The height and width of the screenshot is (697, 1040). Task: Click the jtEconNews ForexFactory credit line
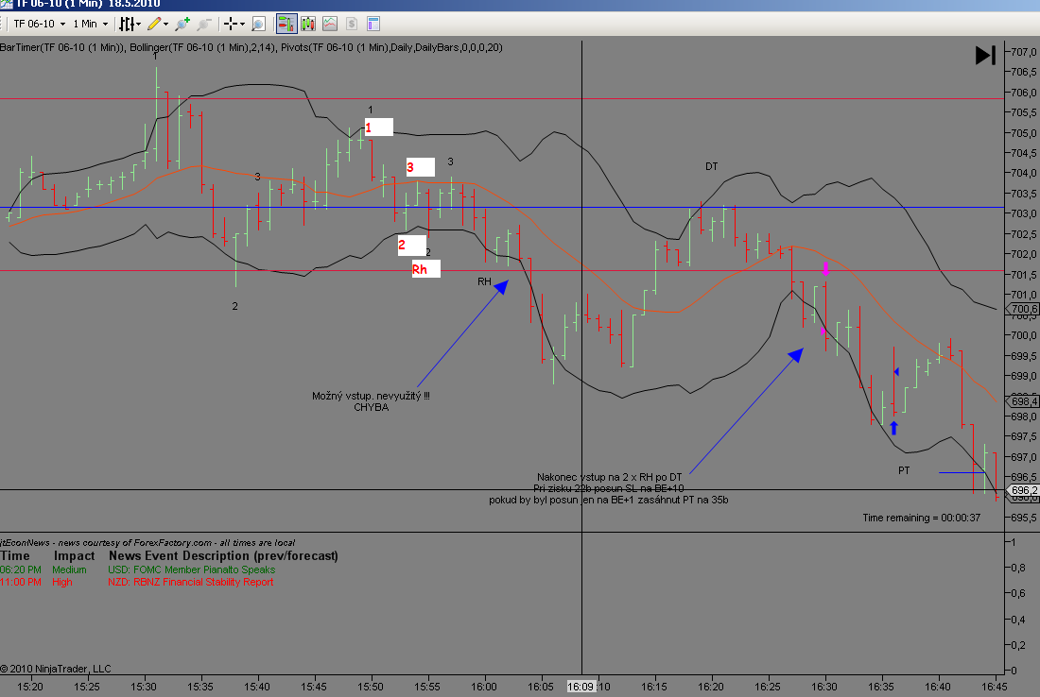pos(147,543)
